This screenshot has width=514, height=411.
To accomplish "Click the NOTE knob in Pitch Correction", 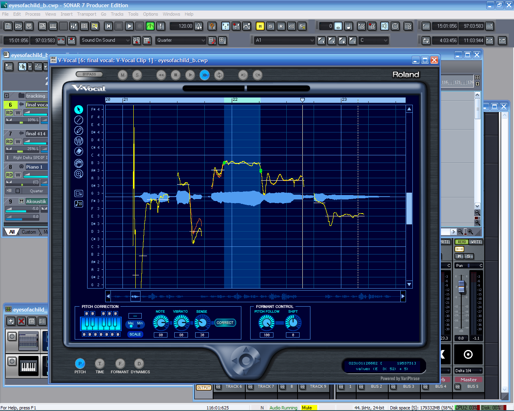I will click(161, 323).
